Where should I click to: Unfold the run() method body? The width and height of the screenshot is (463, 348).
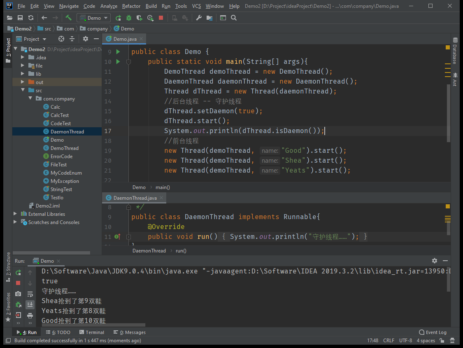click(x=128, y=237)
